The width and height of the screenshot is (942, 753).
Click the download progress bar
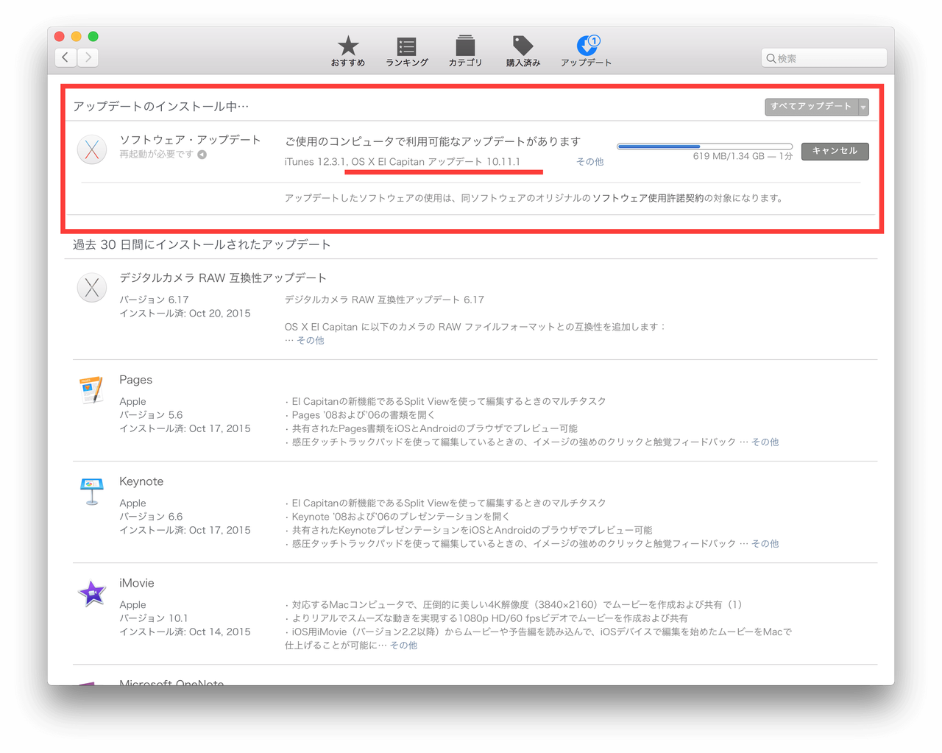(704, 146)
